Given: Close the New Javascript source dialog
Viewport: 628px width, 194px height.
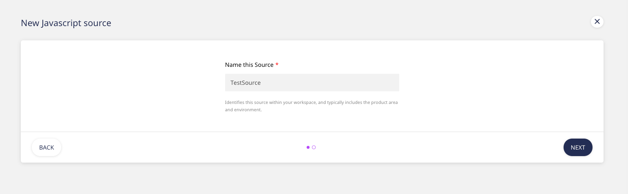Looking at the screenshot, I should coord(597,22).
